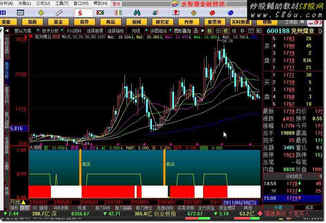Click the yellow triangle beside 月线 label

point(23,202)
